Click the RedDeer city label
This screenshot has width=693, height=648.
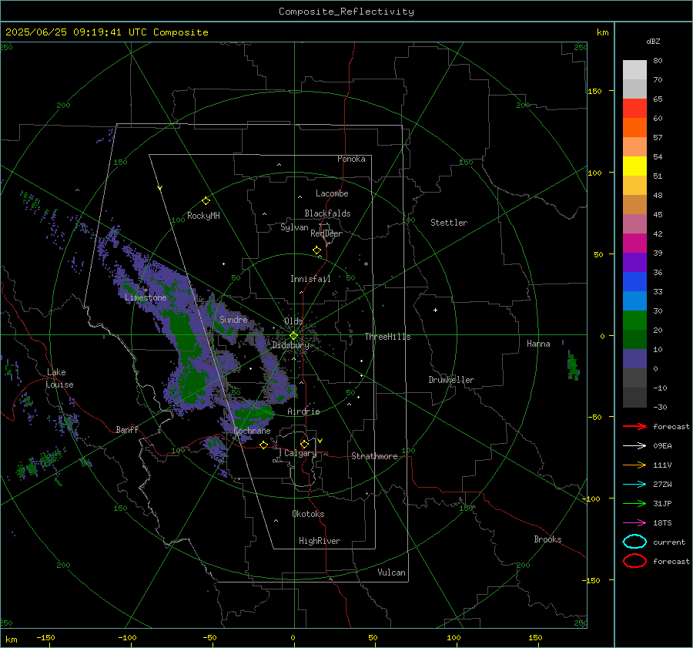pos(326,233)
